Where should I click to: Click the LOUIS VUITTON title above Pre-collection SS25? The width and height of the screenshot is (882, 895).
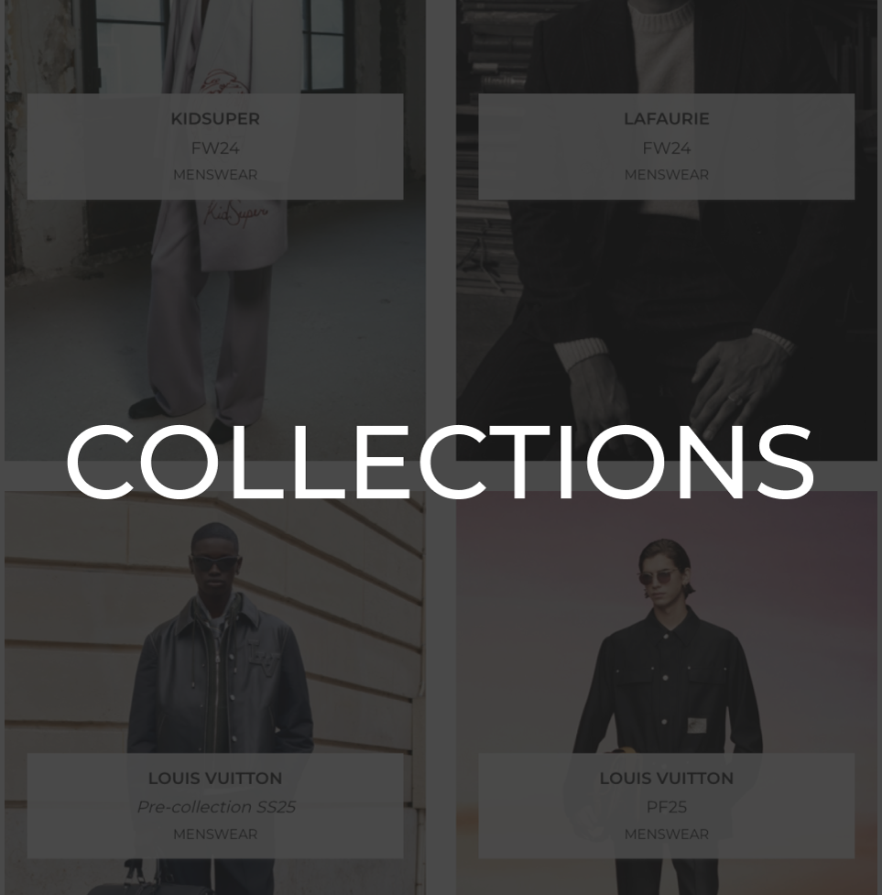pos(215,778)
